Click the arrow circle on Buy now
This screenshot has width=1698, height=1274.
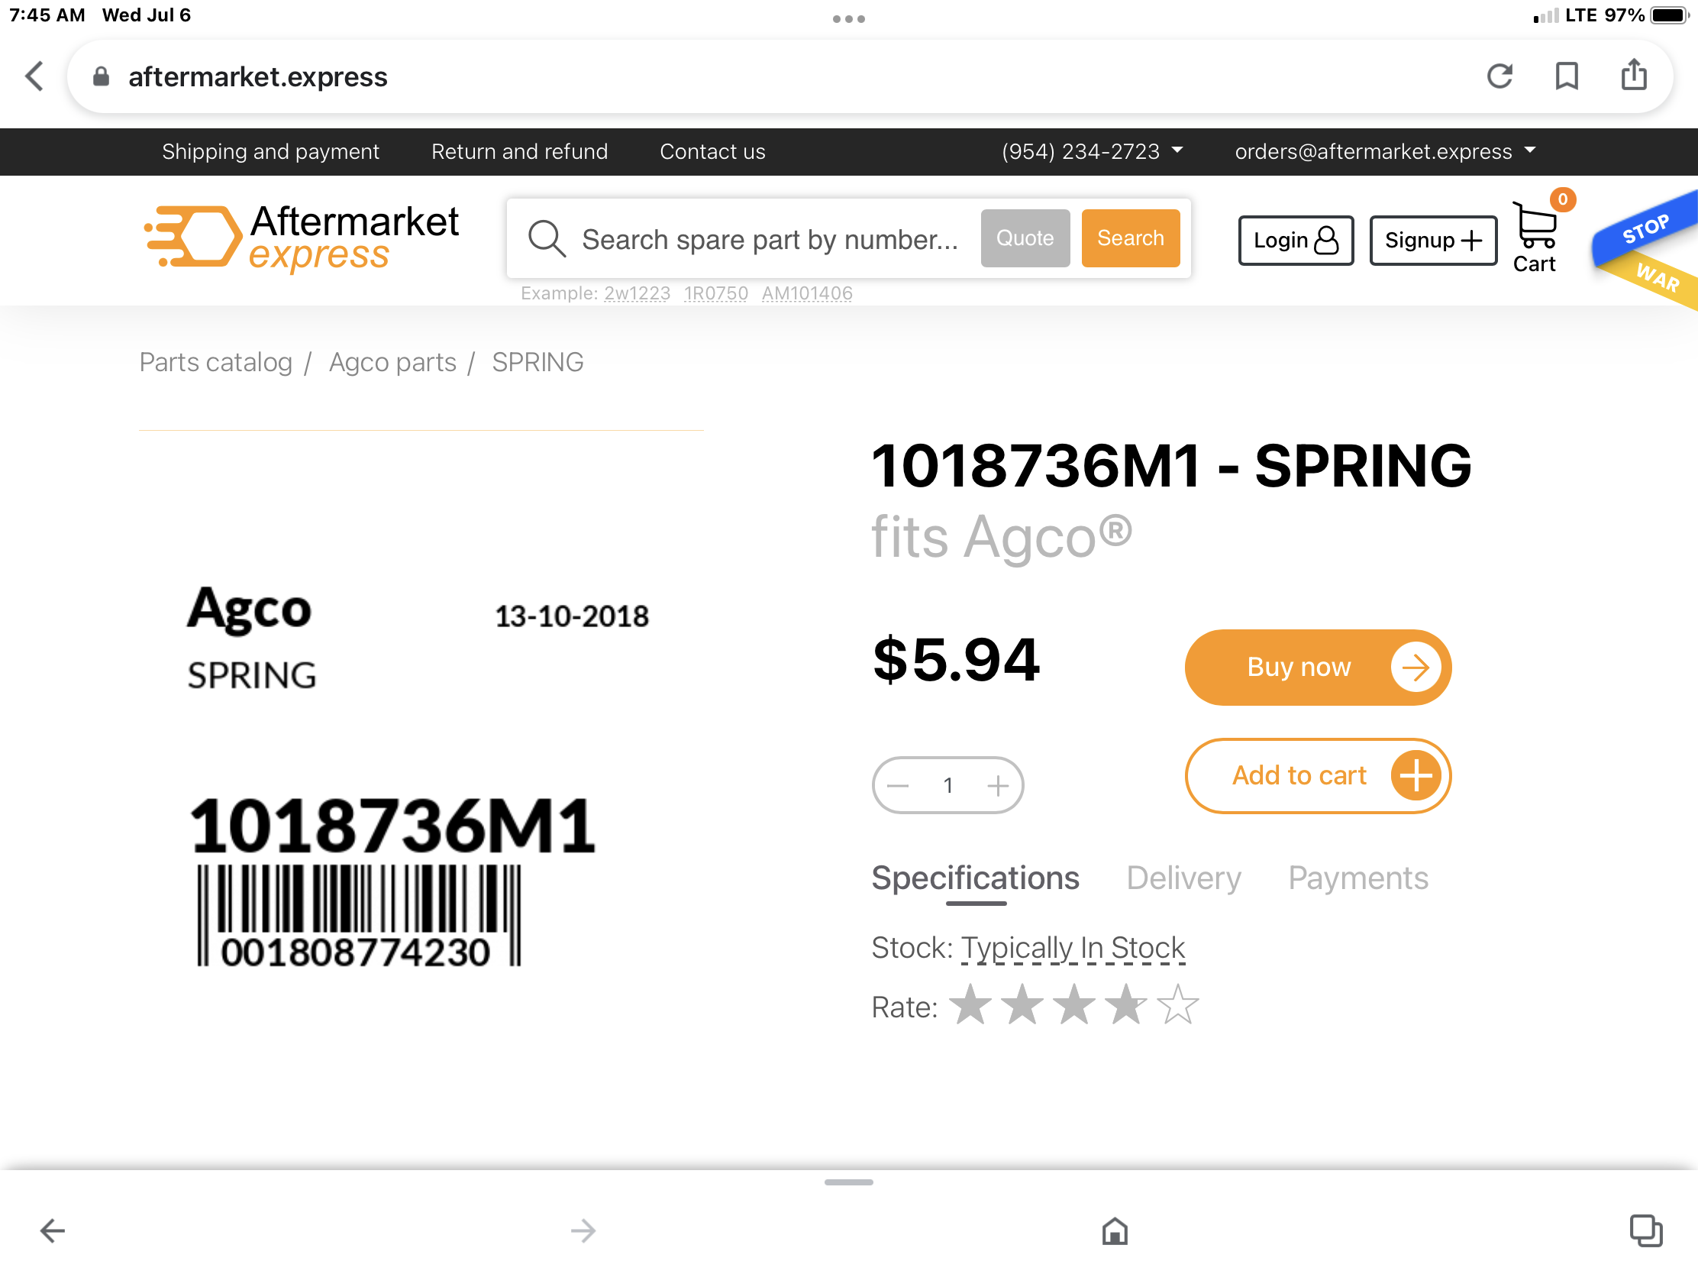point(1415,668)
